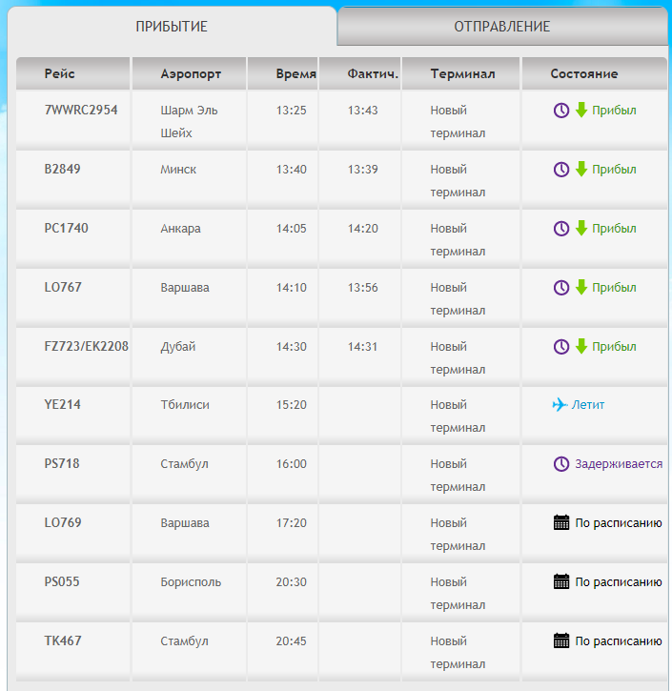Click the calendar icon for flight PS055
Viewport: 672px width, 691px height.
(561, 581)
